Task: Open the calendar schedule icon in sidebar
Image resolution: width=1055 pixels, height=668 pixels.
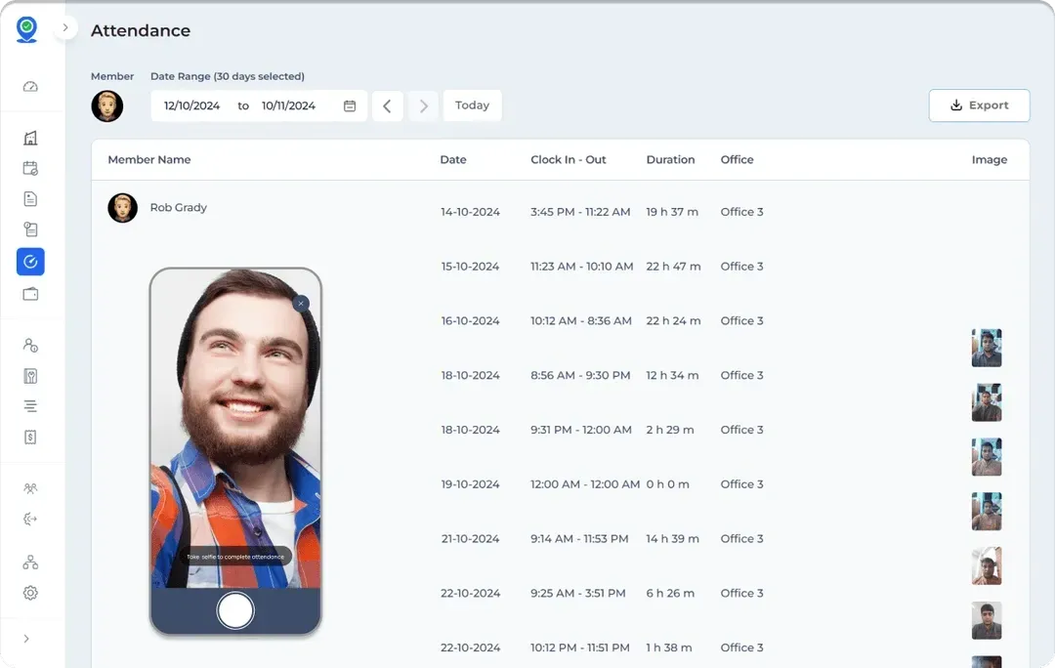Action: [x=30, y=168]
